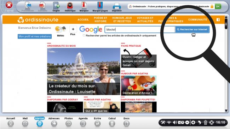Open a new Onglet tab
This screenshot has width=230, height=129.
pyautogui.click(x=56, y=5)
